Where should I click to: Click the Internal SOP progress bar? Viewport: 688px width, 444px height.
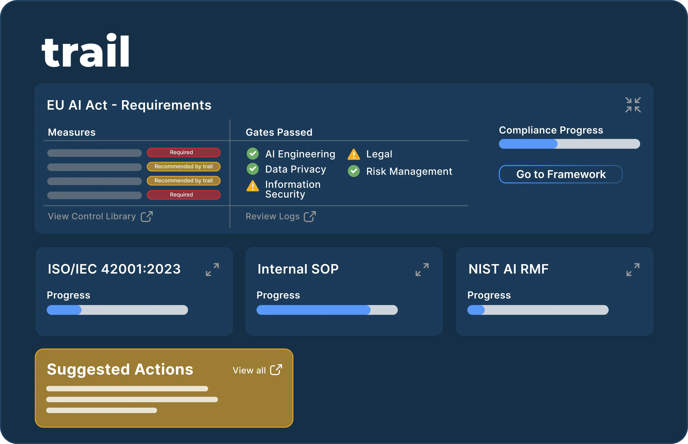pyautogui.click(x=327, y=310)
